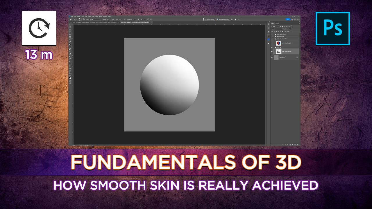
Task: Toggle visibility of the Circle - 3D group
Action: point(272,47)
